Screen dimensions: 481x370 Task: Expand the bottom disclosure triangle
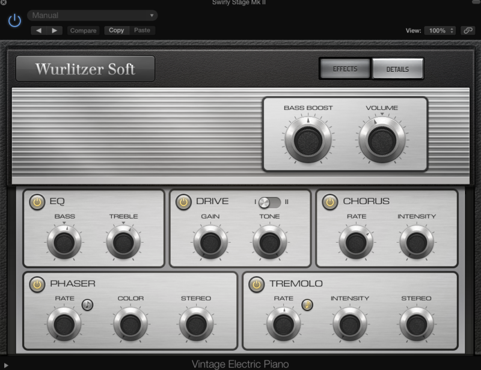tap(6, 365)
